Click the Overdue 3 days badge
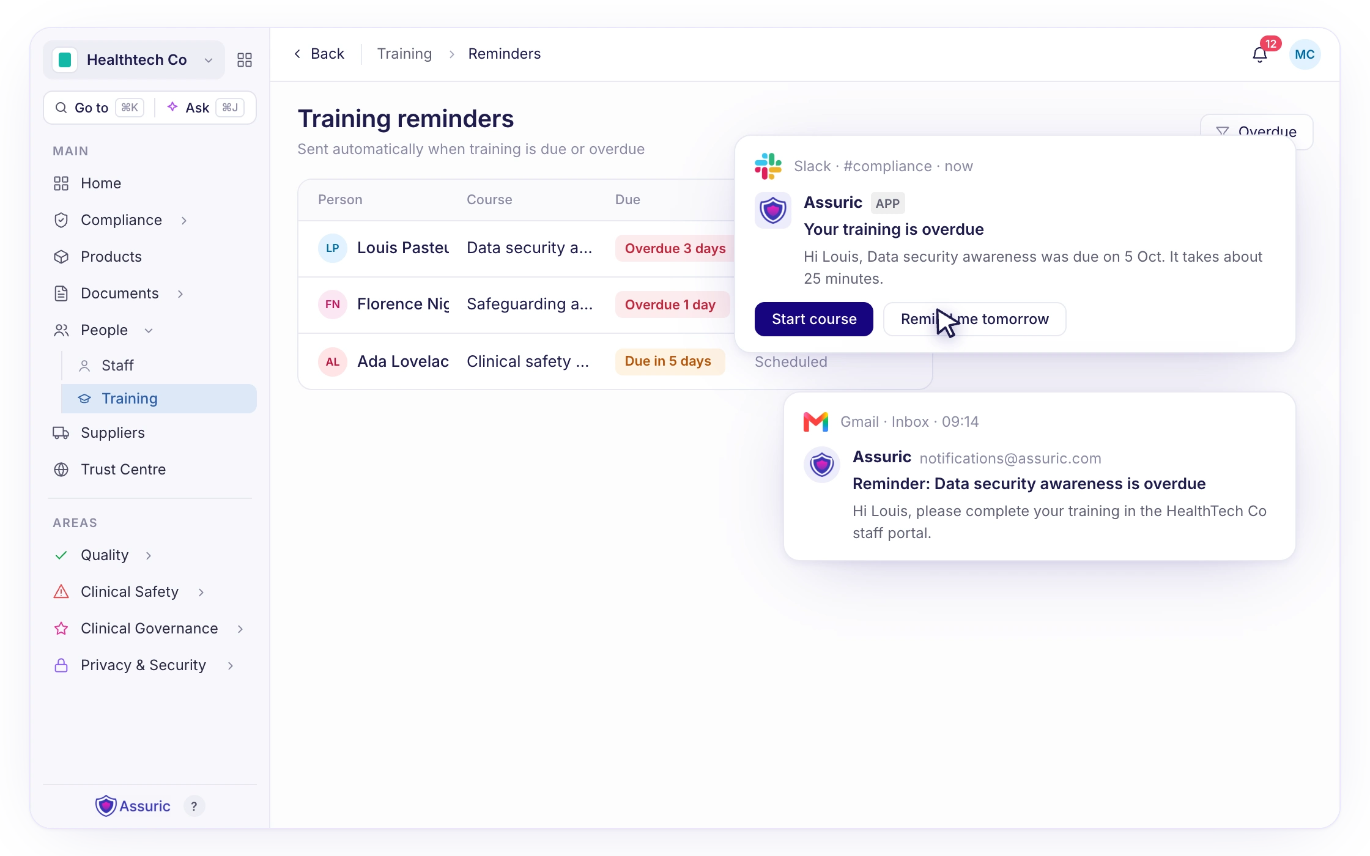The width and height of the screenshot is (1370, 856). [x=675, y=248]
